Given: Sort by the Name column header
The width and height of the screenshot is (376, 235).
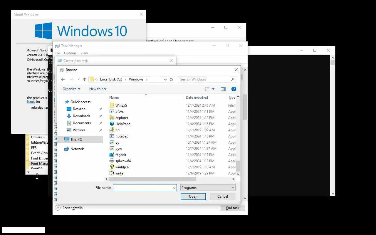Looking at the screenshot, I should 114,98.
